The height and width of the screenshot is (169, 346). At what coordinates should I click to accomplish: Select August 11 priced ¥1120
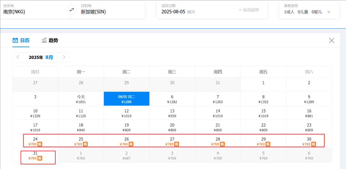[x=81, y=113]
